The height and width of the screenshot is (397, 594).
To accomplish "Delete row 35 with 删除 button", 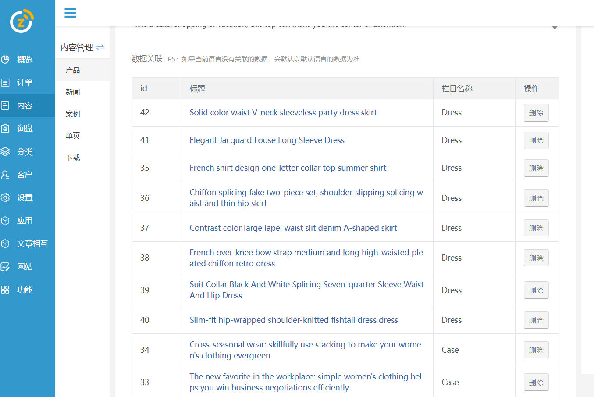I will pyautogui.click(x=536, y=168).
